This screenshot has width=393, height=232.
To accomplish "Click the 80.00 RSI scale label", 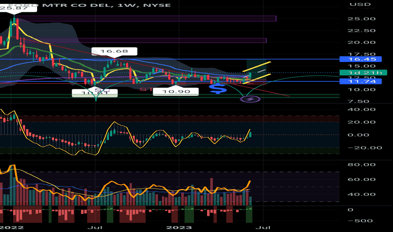I will 361,165.
